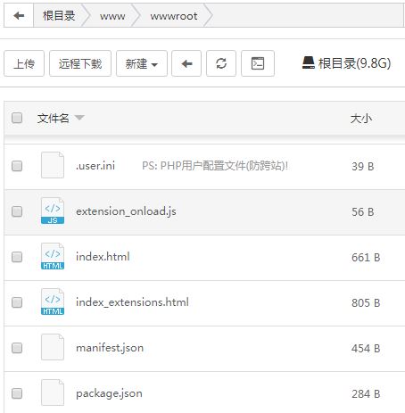This screenshot has height=413, width=405.
Task: Go to the wwwroot breadcrumb folder
Action: click(174, 16)
